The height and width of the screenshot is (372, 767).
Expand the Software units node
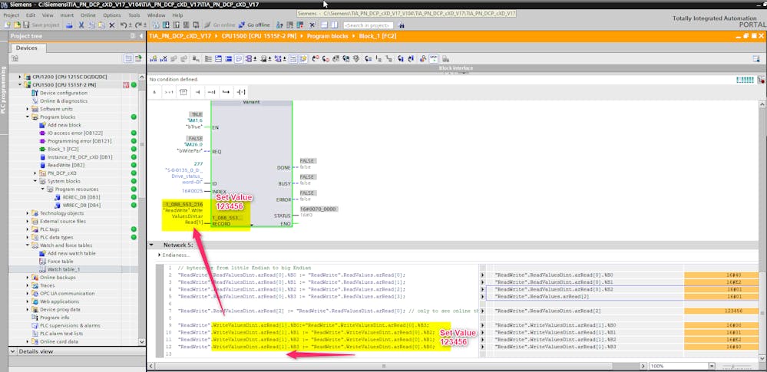[28, 109]
